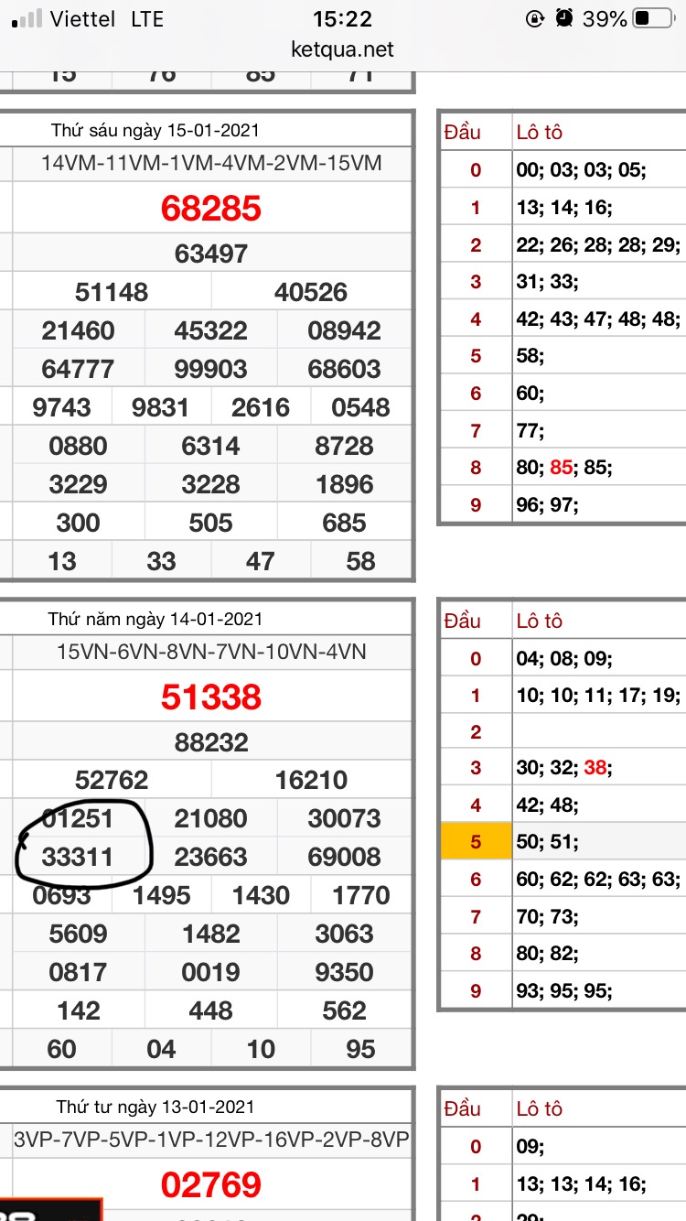Tap the orientation lock status icon
686x1221 pixels.
coord(535,18)
